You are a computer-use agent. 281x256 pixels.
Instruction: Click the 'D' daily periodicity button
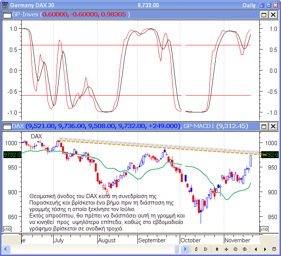(206, 249)
